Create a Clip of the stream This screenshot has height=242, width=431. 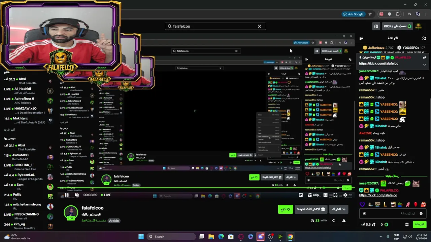[x=313, y=195]
